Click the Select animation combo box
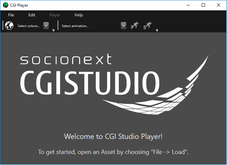 point(93,26)
